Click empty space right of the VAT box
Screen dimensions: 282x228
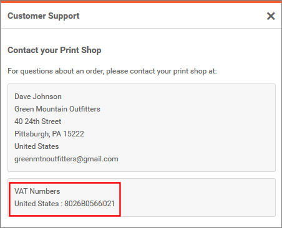(198, 197)
